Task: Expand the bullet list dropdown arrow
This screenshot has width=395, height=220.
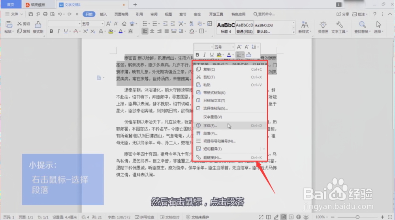Action: point(149,24)
